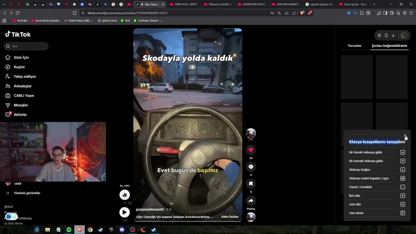Image resolution: width=416 pixels, height=234 pixels.
Task: Open profile avatar at top right
Action: [404, 35]
